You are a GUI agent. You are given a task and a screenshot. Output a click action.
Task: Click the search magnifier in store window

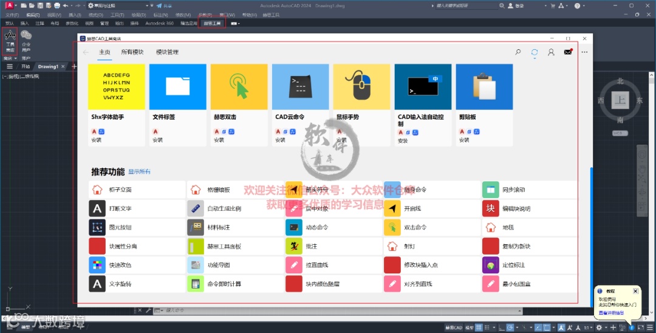518,52
